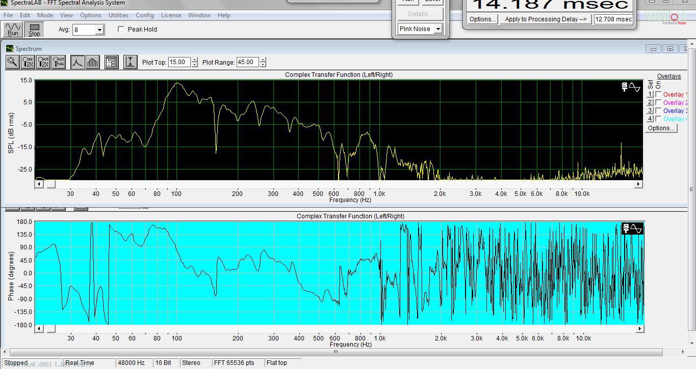Viewport: 696px width, 369px height.
Task: Open the spectrum settings dialog icon
Action: point(112,63)
